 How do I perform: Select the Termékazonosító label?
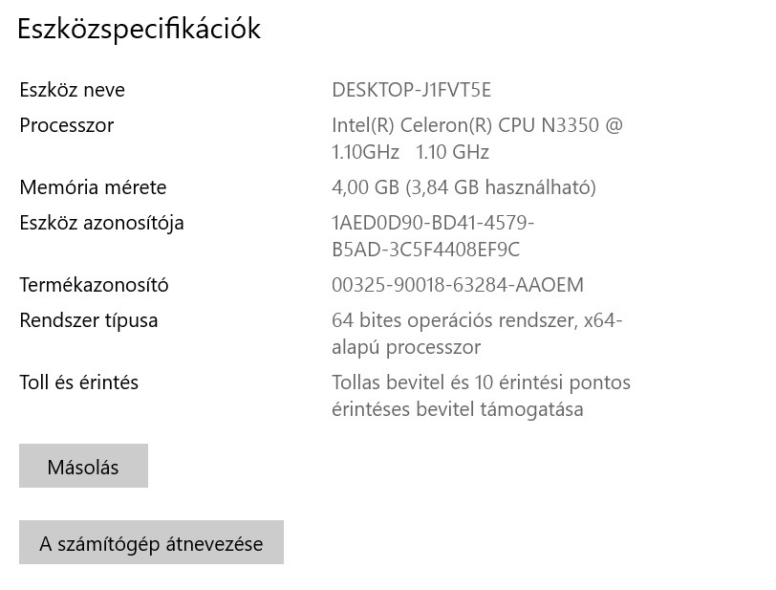[94, 285]
